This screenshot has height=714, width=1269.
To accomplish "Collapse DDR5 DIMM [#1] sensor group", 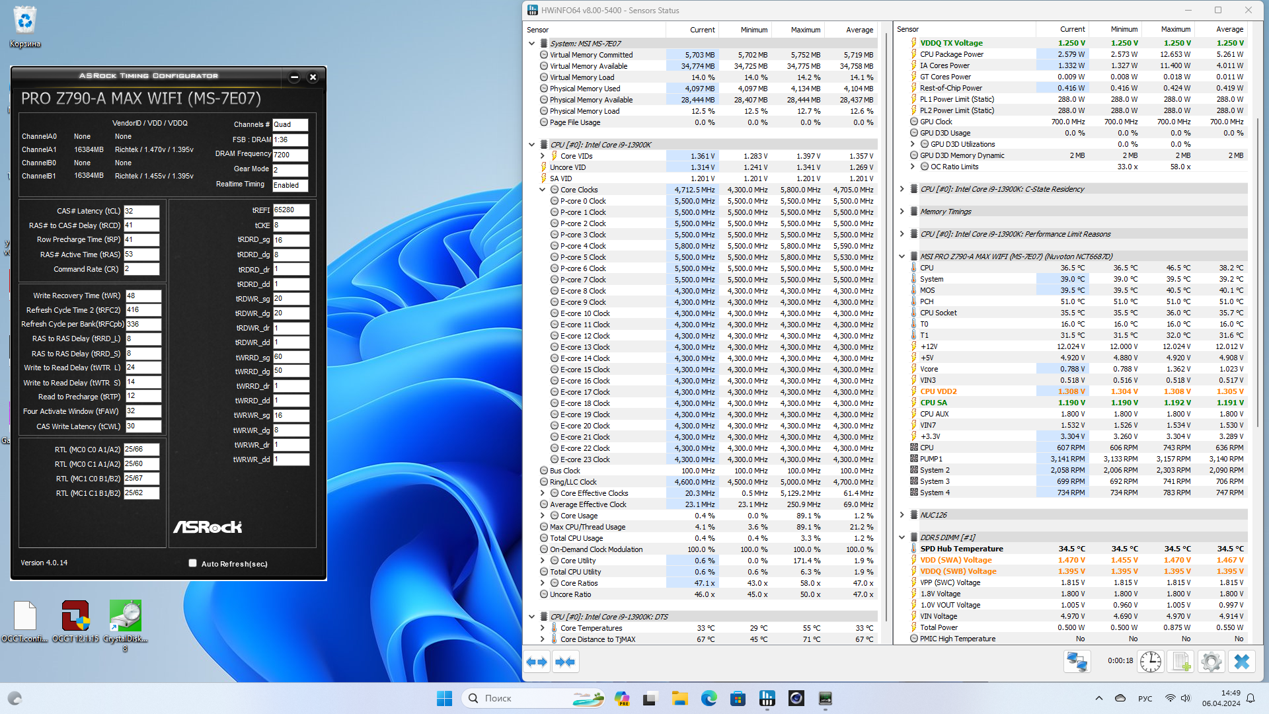I will (902, 537).
